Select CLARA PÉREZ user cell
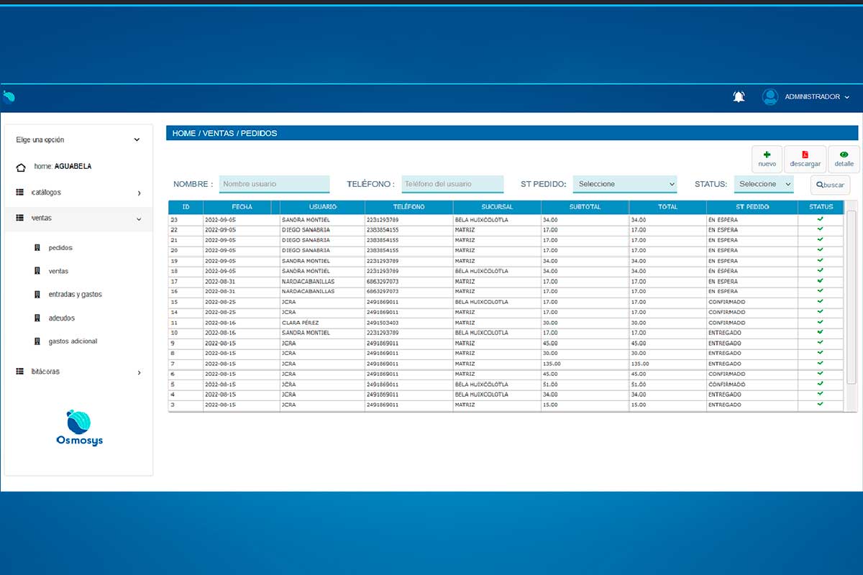863x575 pixels. pos(322,323)
